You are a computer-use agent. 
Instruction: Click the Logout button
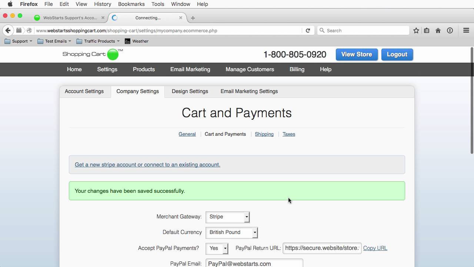[397, 55]
